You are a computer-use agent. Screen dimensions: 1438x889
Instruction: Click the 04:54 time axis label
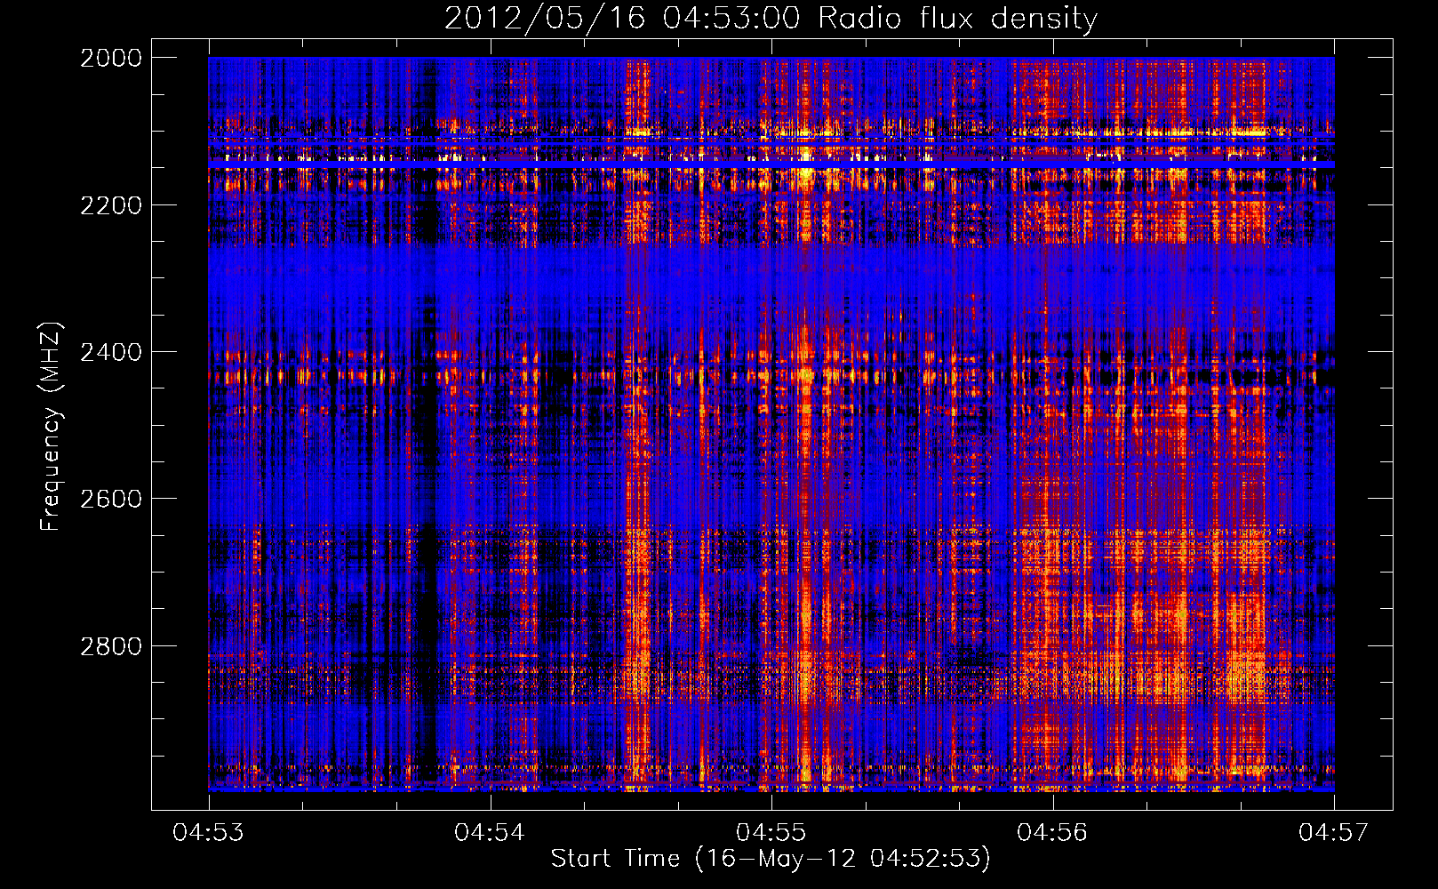[490, 832]
